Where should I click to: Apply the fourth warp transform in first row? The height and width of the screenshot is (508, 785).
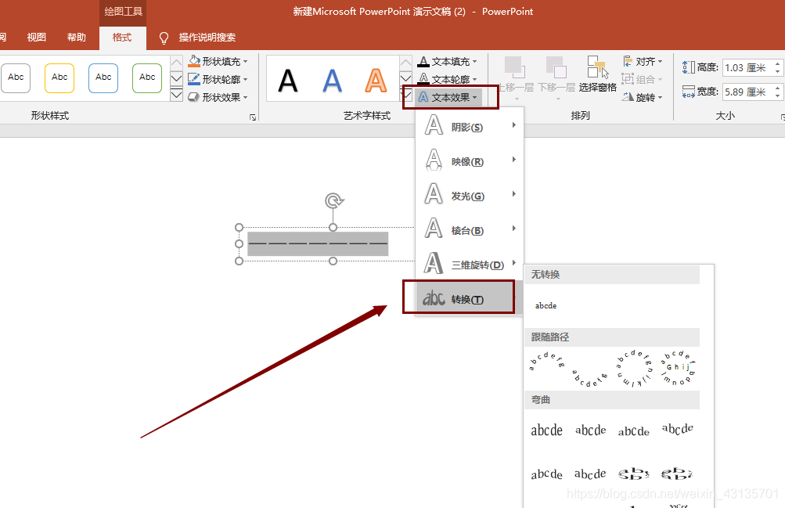(677, 429)
